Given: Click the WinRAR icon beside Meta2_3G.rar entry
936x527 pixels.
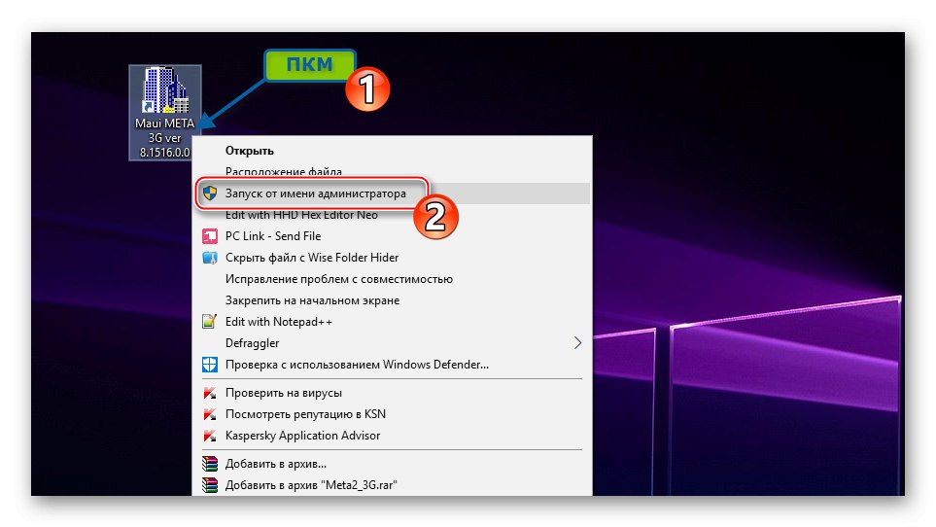Looking at the screenshot, I should click(x=210, y=485).
